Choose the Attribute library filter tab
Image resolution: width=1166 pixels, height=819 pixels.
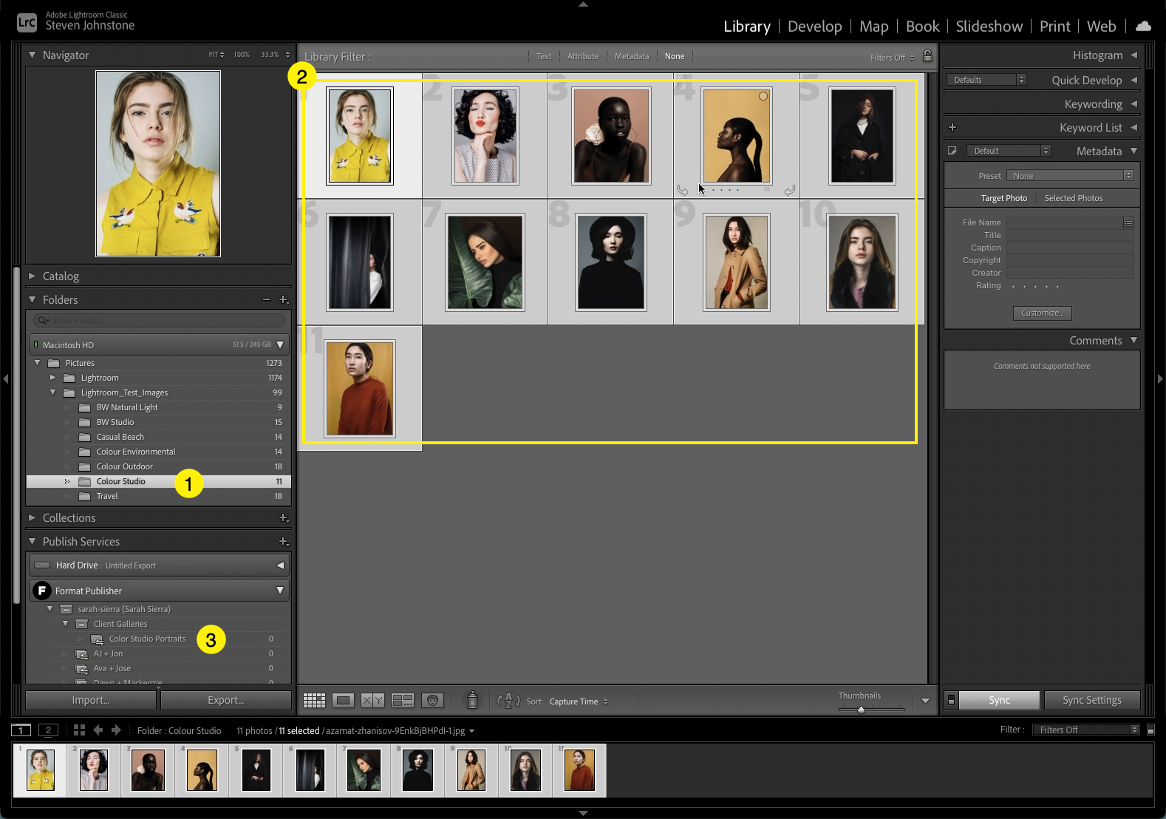pyautogui.click(x=582, y=56)
